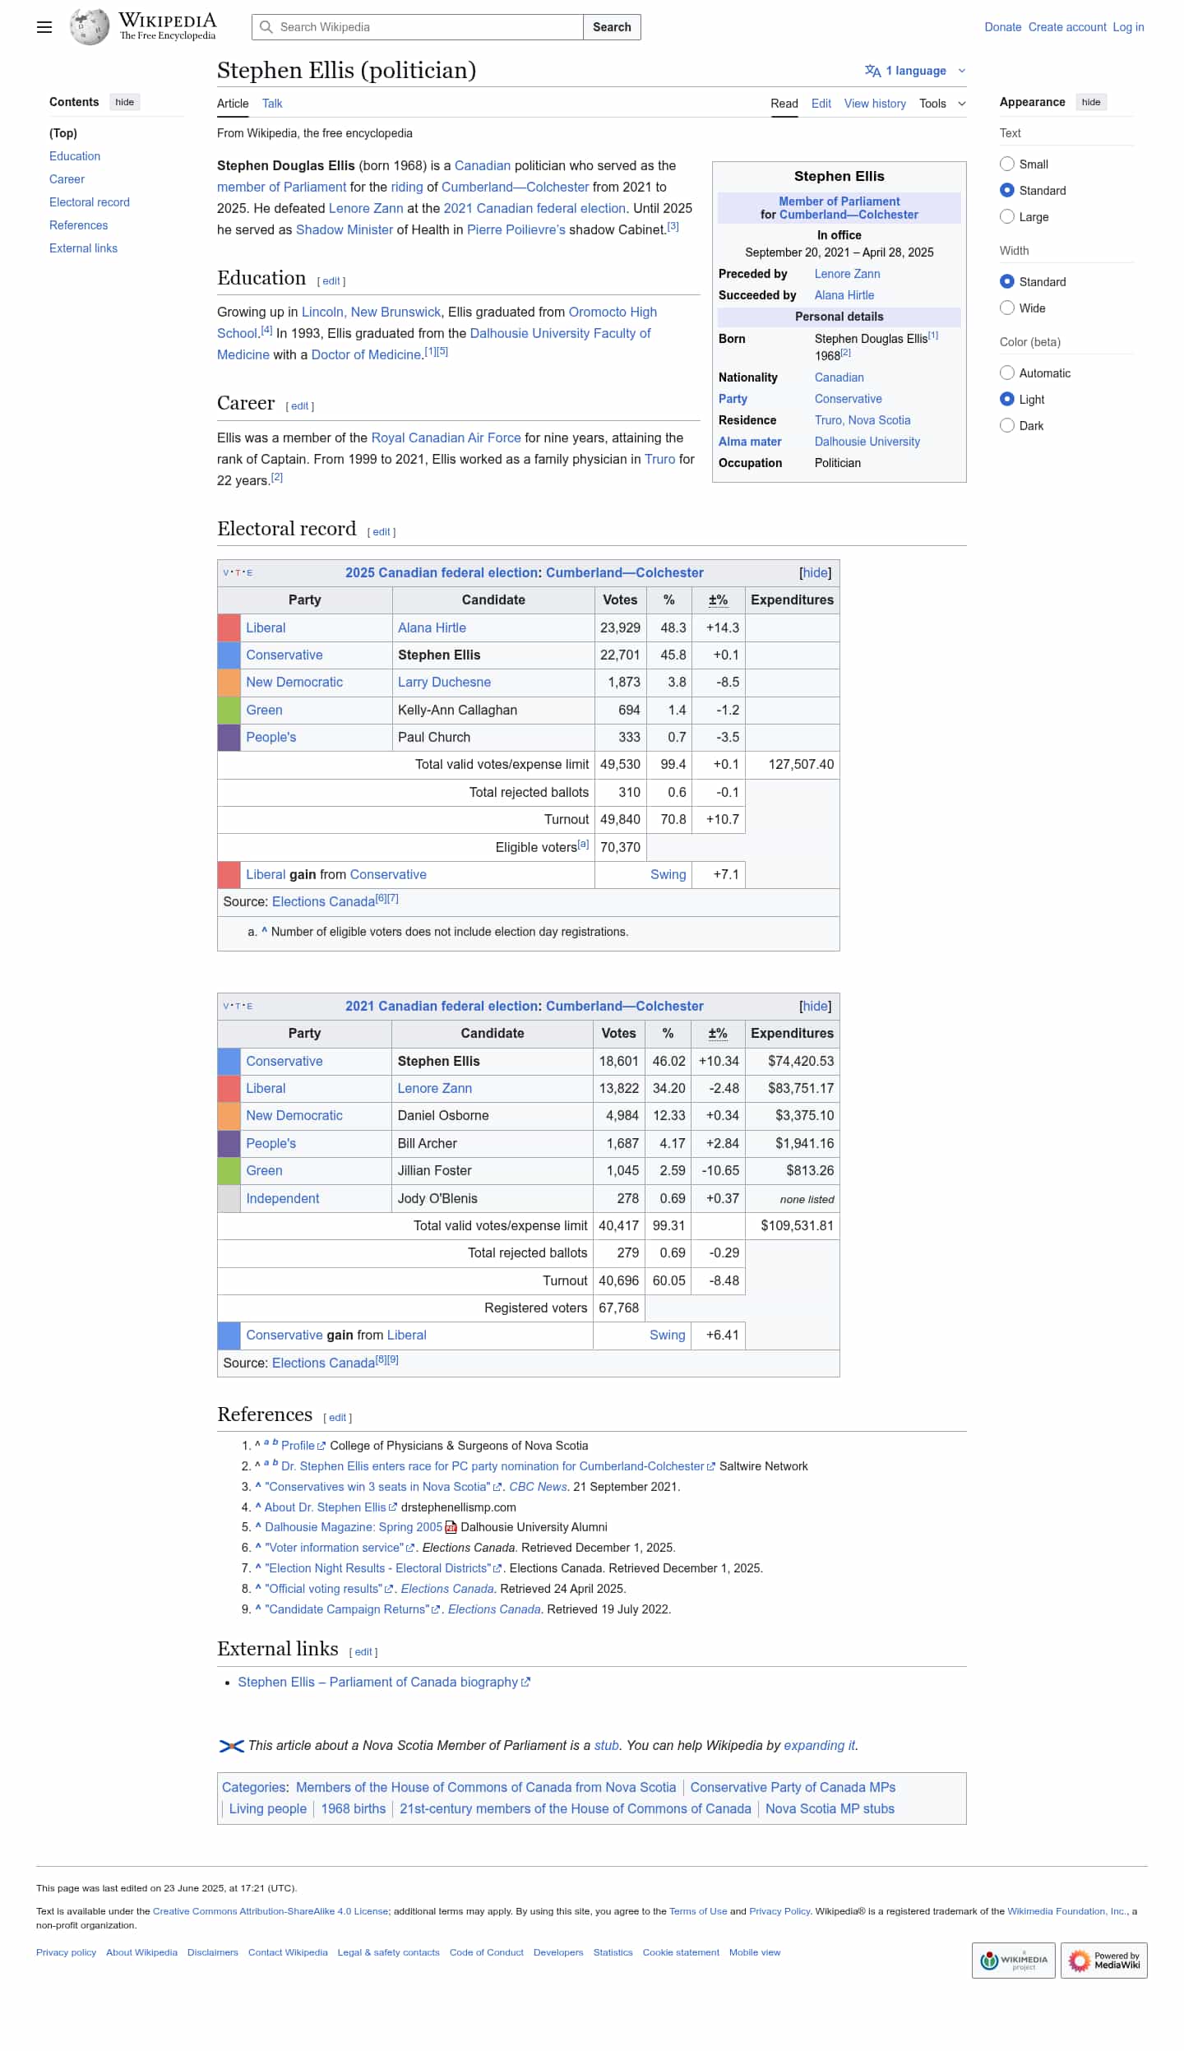Image resolution: width=1184 pixels, height=2051 pixels.
Task: Open Royal Canadian Air Force link
Action: [446, 438]
